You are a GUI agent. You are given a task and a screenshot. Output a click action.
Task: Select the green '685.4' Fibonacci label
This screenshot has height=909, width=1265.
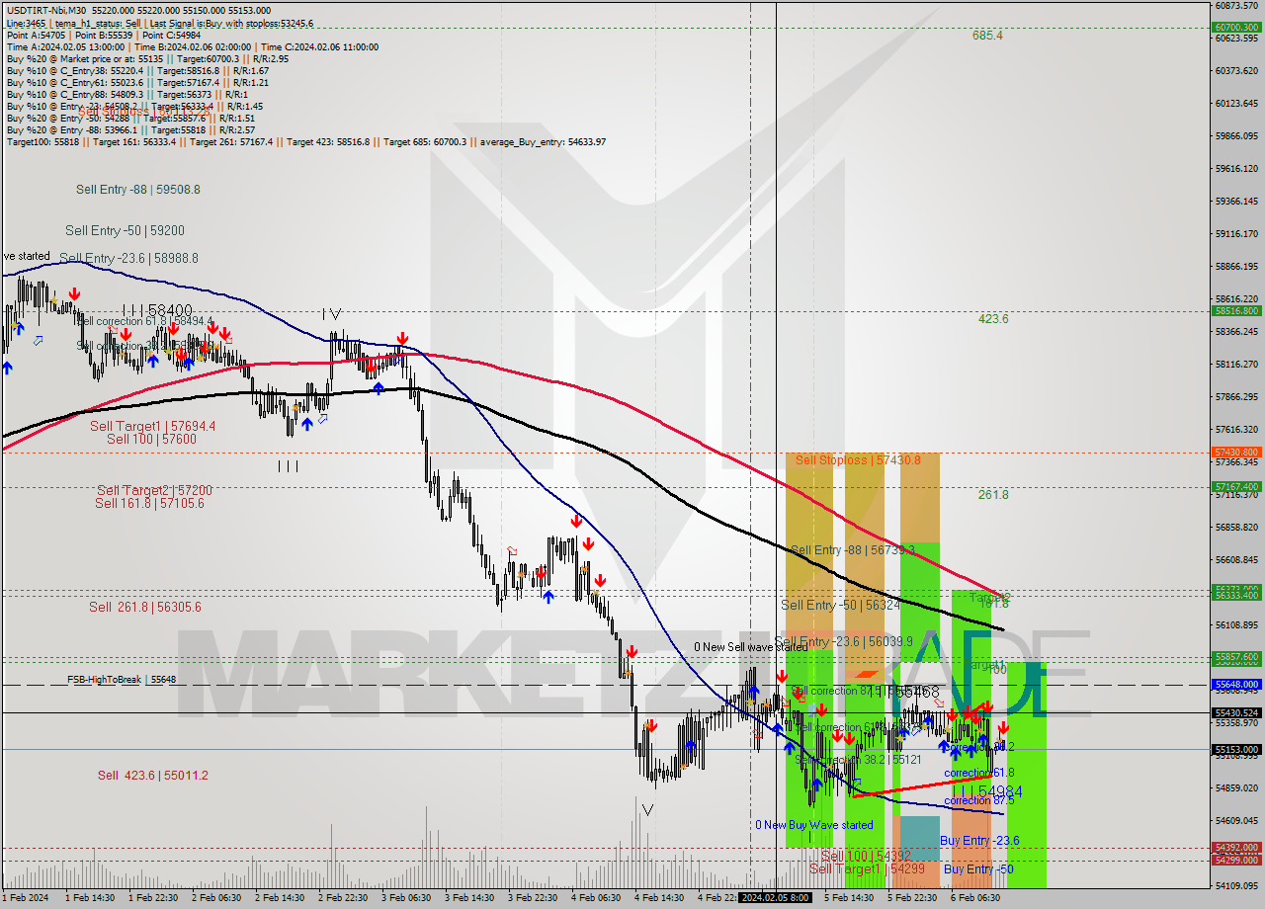[987, 36]
